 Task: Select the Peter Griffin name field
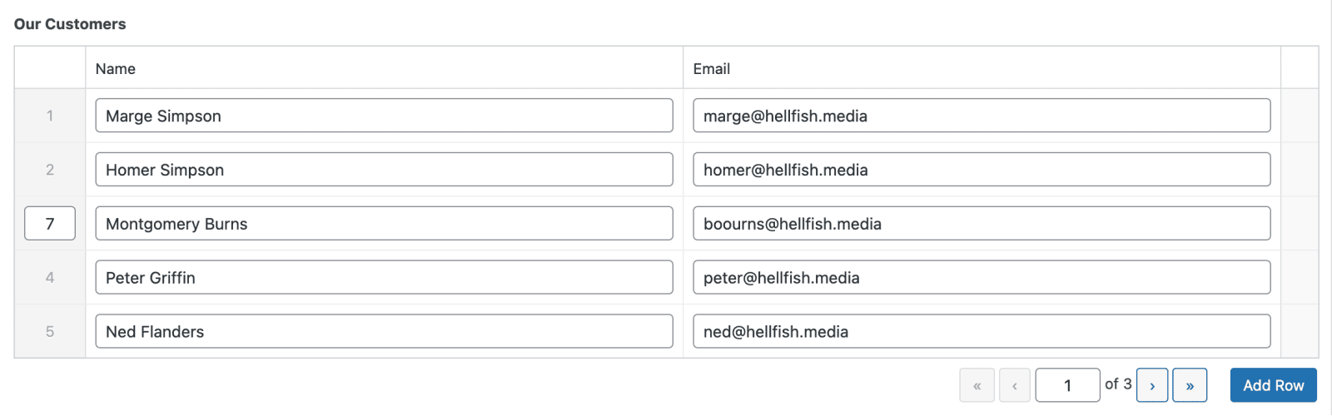click(x=384, y=278)
